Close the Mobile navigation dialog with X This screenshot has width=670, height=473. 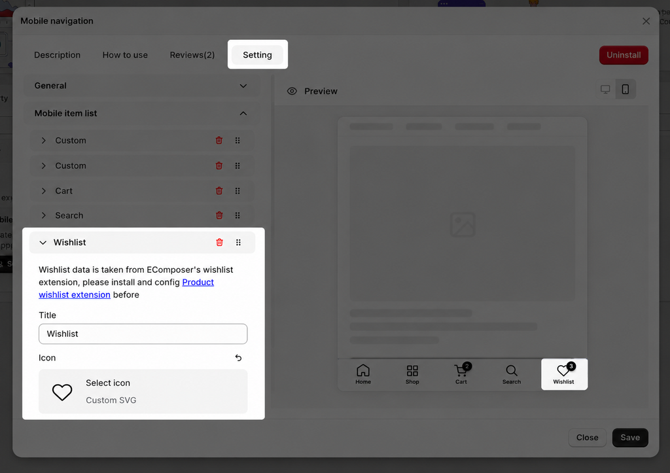click(646, 21)
